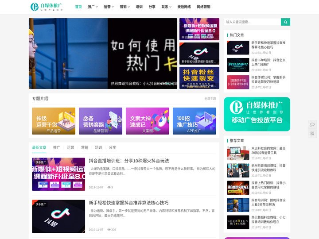This screenshot has height=239, width=319.
Task: Click thumbnail beside 抖音上热门培训 article
Action: point(238,188)
